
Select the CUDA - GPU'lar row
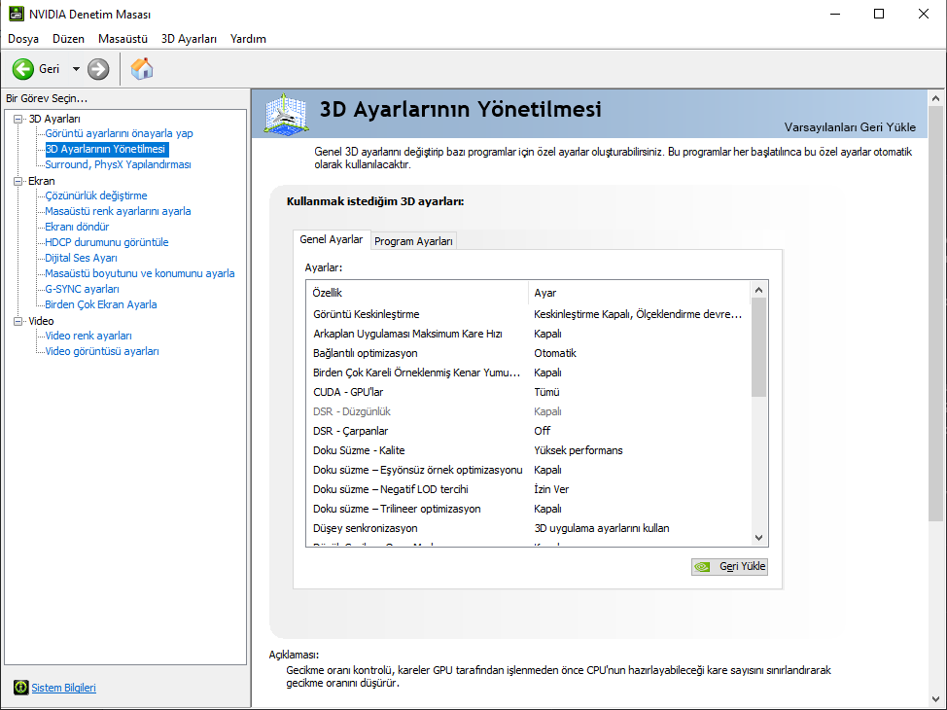529,392
